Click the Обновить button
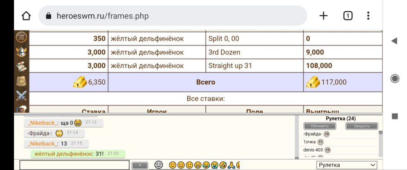Image resolution: width=407 pixels, height=170 pixels. [320, 126]
